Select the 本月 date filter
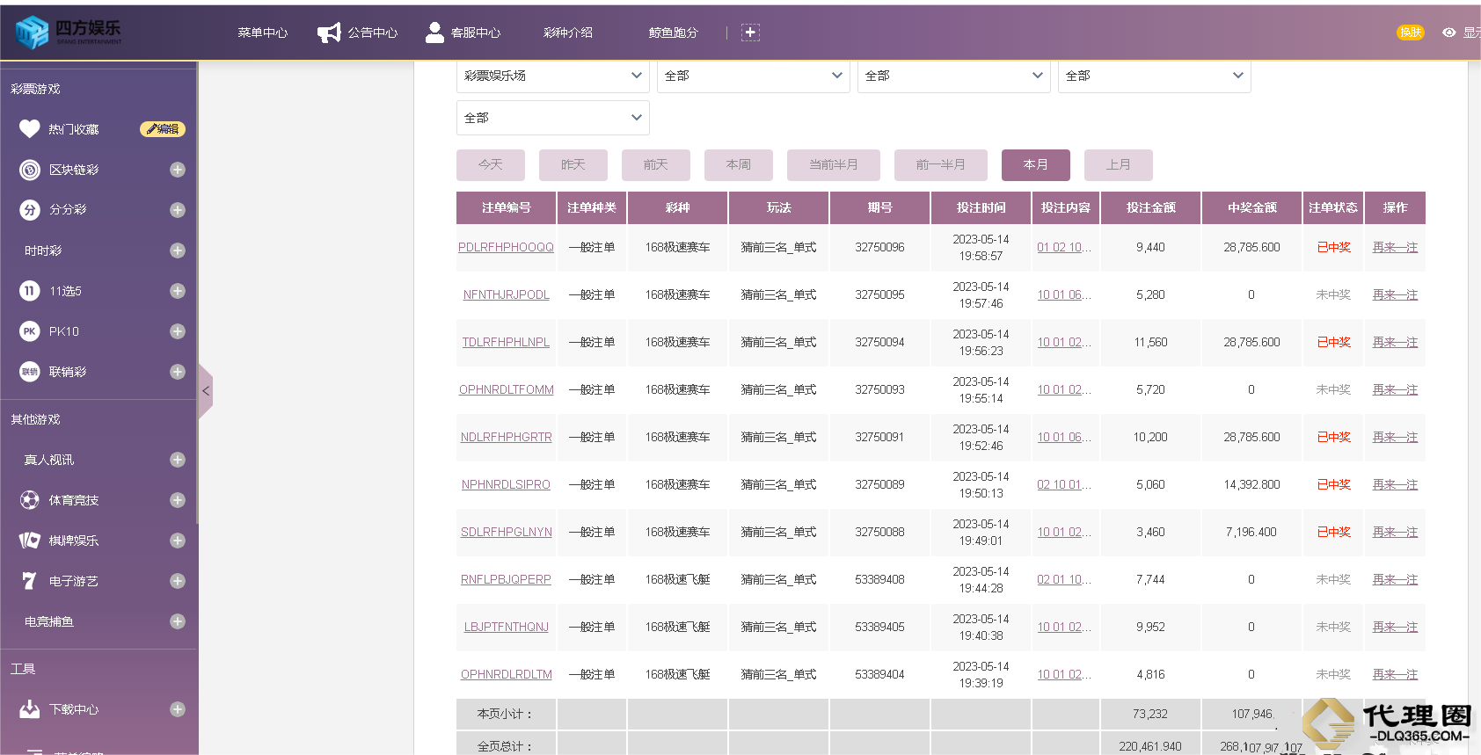1481x755 pixels. point(1036,165)
